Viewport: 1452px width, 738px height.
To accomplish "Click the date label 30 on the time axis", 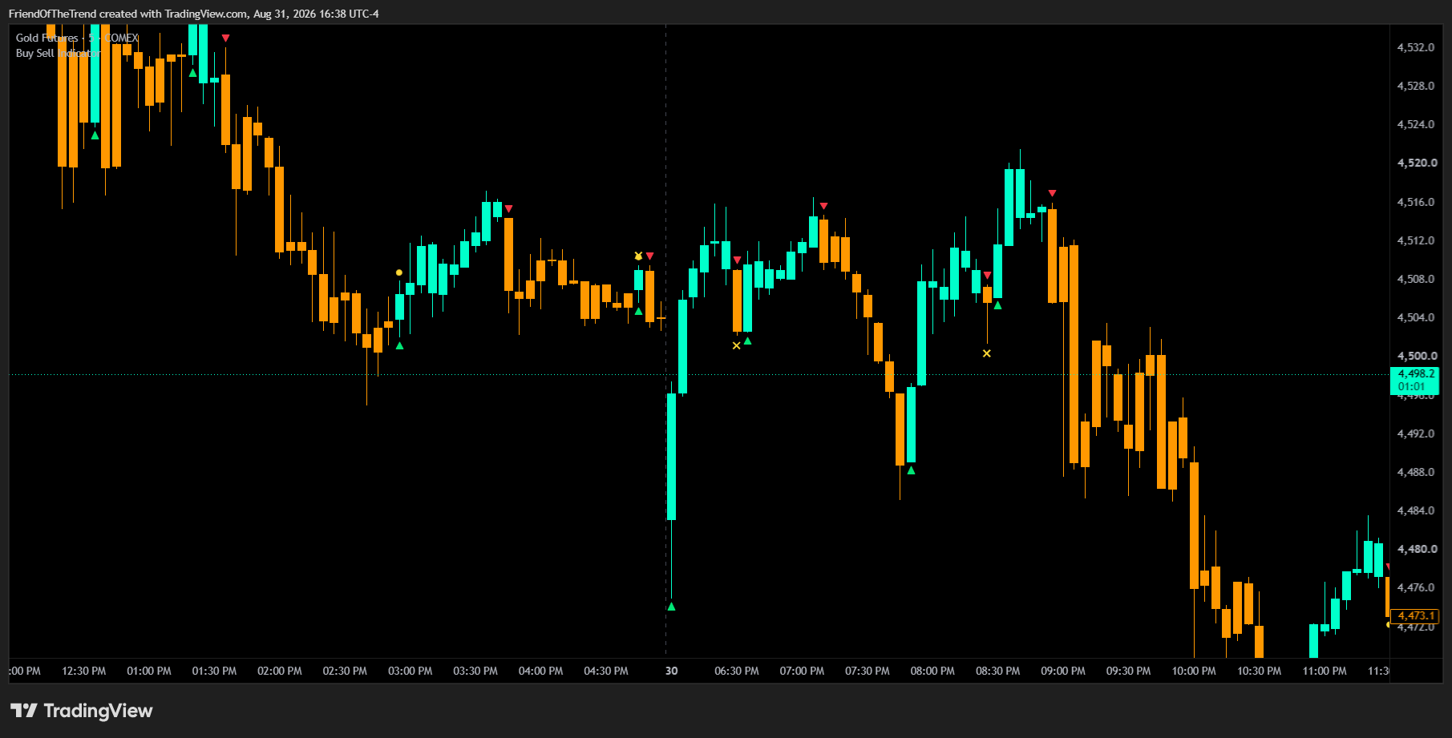I will [672, 671].
